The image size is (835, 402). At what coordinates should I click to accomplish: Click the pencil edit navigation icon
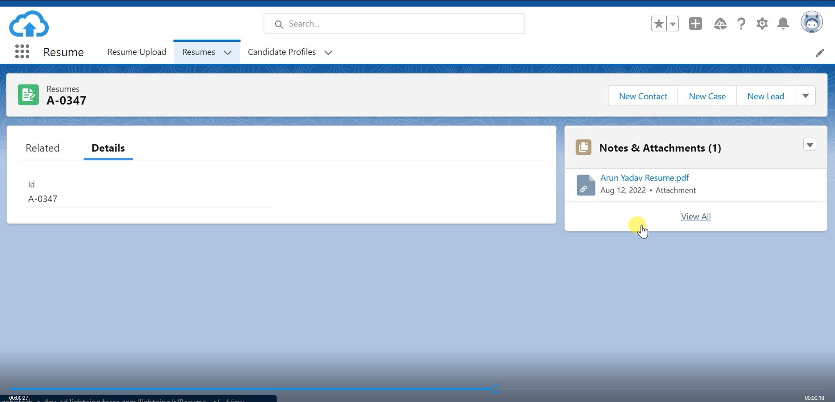click(x=819, y=53)
